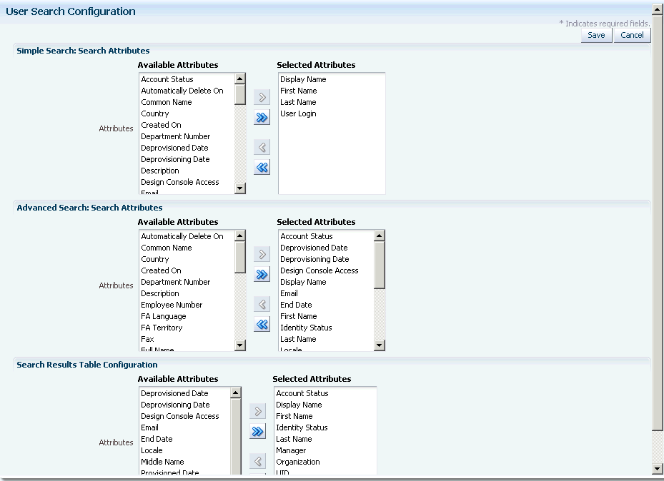664x481 pixels.
Task: Click the Remove All double-left arrows in Simple Search
Action: (x=262, y=167)
